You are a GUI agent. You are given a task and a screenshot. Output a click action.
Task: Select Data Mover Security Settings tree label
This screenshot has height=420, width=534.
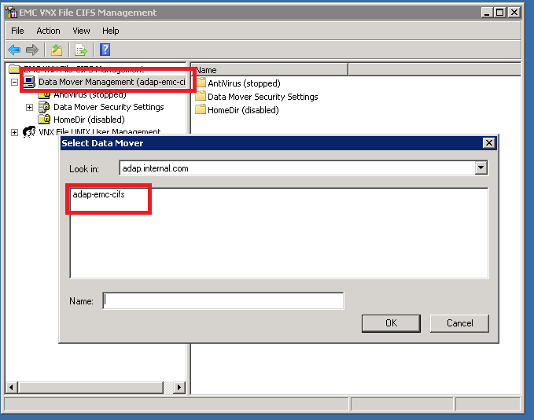[109, 107]
